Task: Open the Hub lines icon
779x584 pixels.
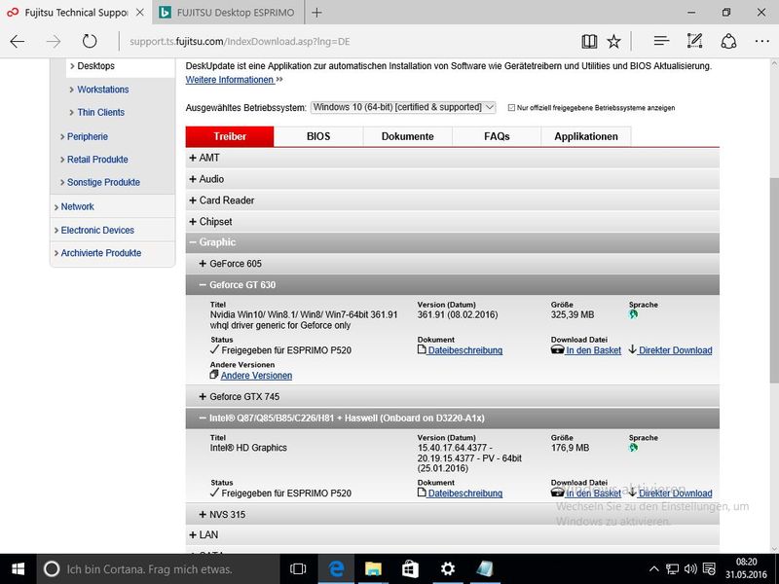Action: pos(661,42)
